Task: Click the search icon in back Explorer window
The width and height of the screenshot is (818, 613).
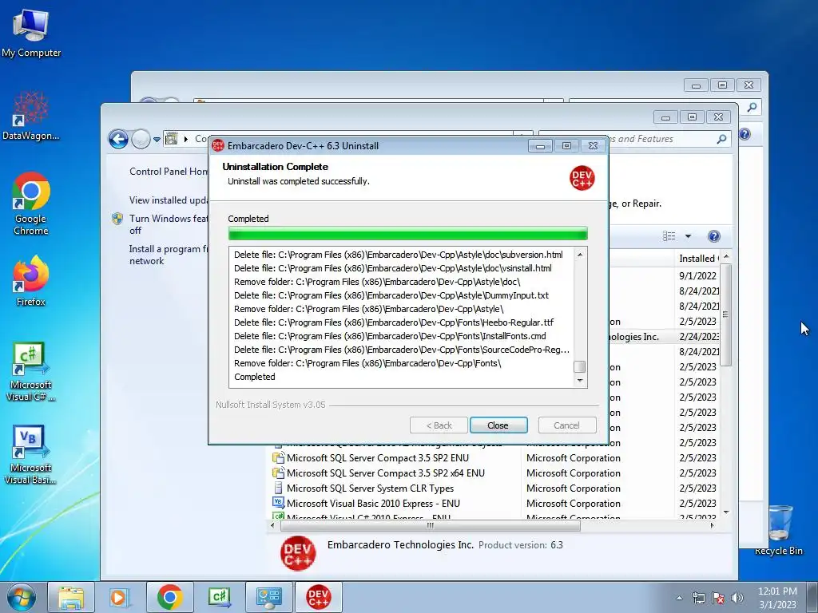Action: click(752, 108)
